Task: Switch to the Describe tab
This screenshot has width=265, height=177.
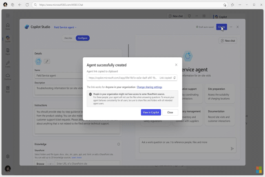Action: [x=68, y=38]
